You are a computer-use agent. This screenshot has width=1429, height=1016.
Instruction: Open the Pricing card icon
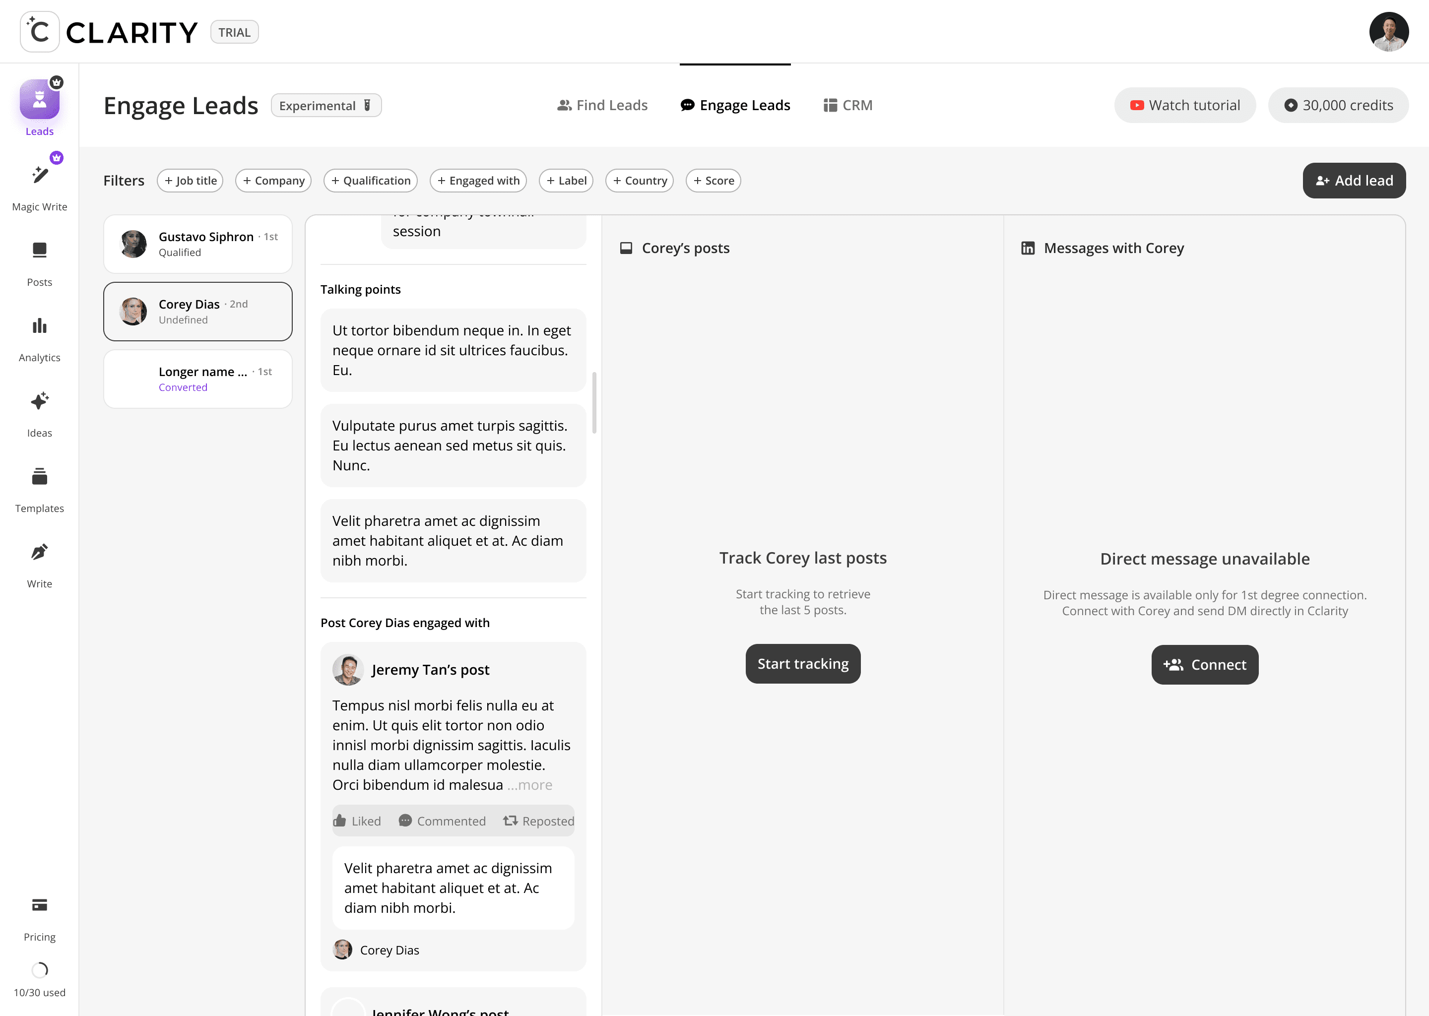[x=39, y=905]
